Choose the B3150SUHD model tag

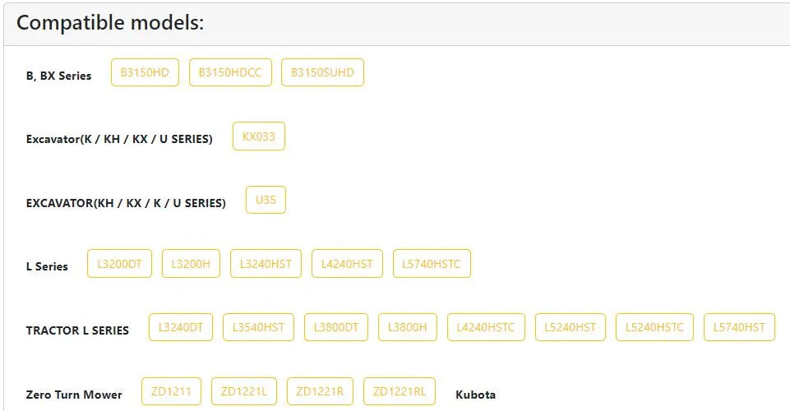click(x=322, y=72)
